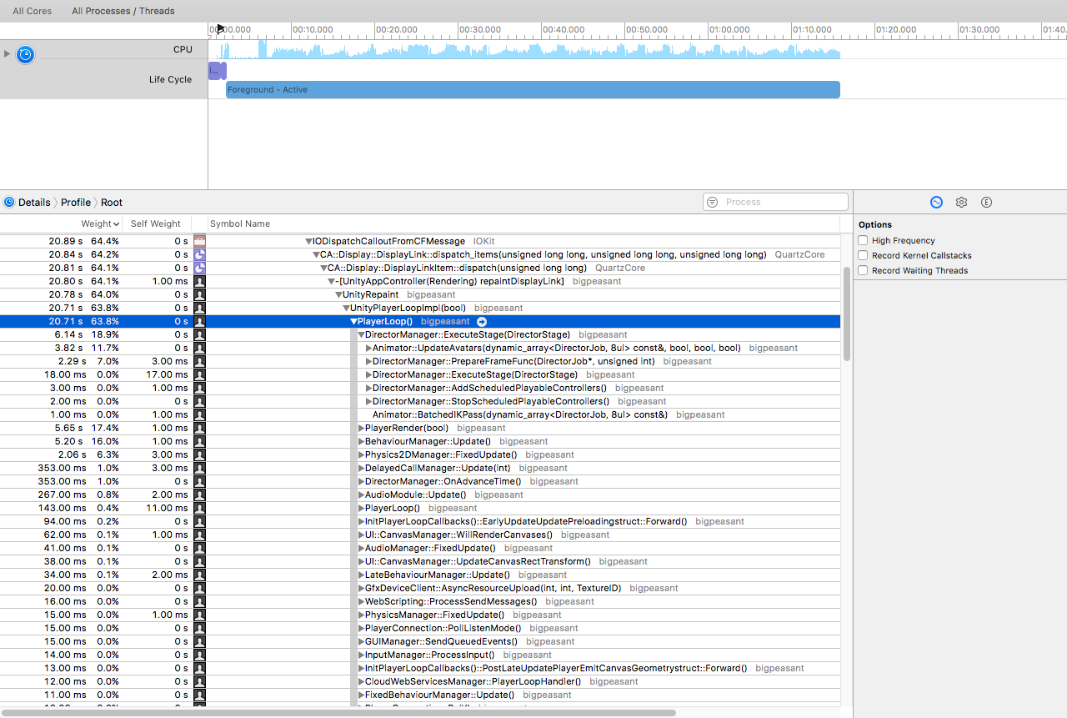
Task: Click QuartzCore icon on DisplayLink::dispatch_items row
Action: pos(199,254)
